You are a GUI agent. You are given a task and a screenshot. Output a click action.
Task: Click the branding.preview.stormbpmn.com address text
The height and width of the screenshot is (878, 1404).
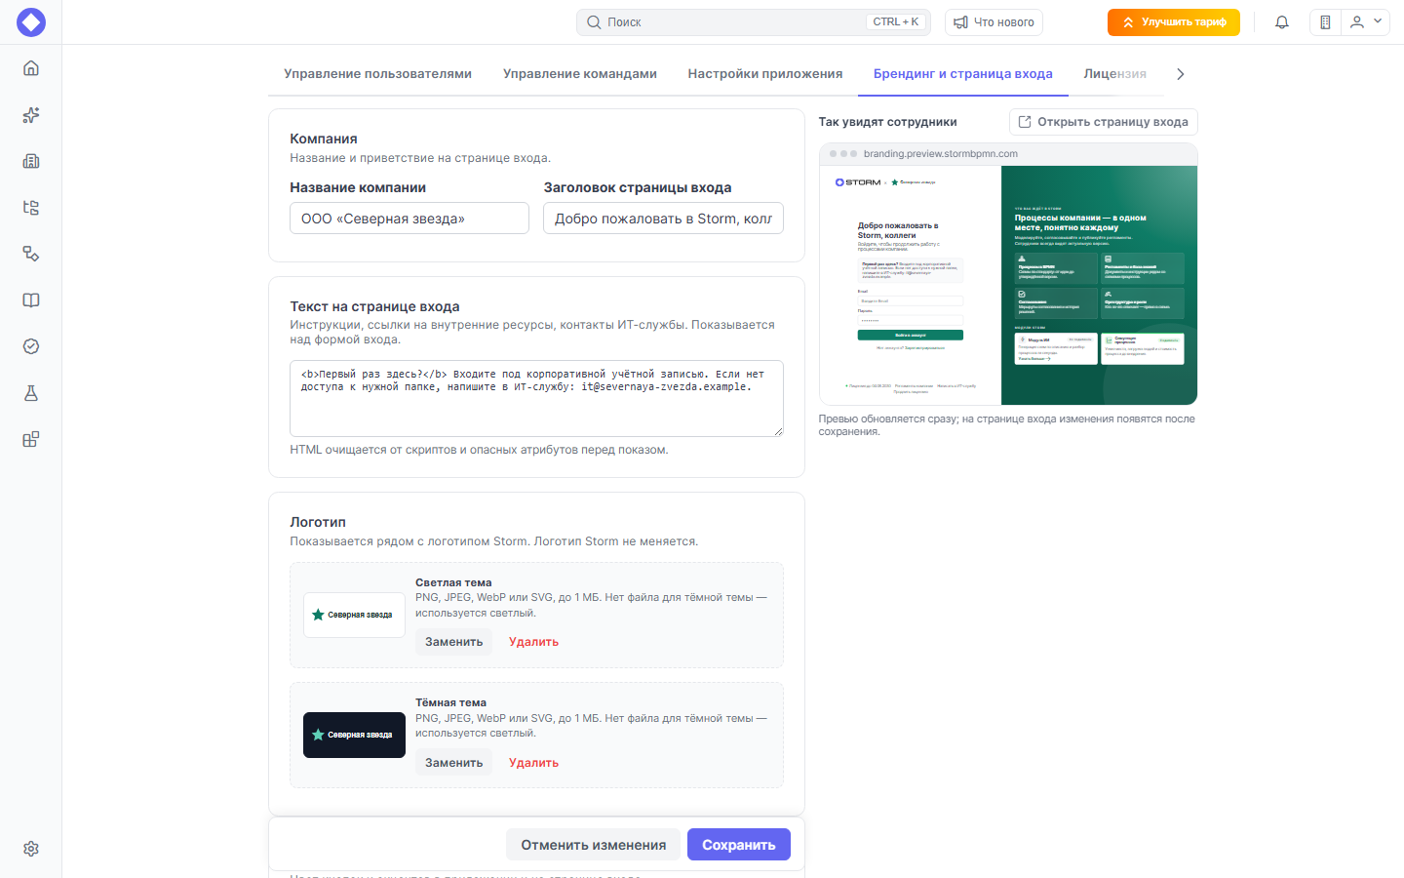tap(941, 154)
